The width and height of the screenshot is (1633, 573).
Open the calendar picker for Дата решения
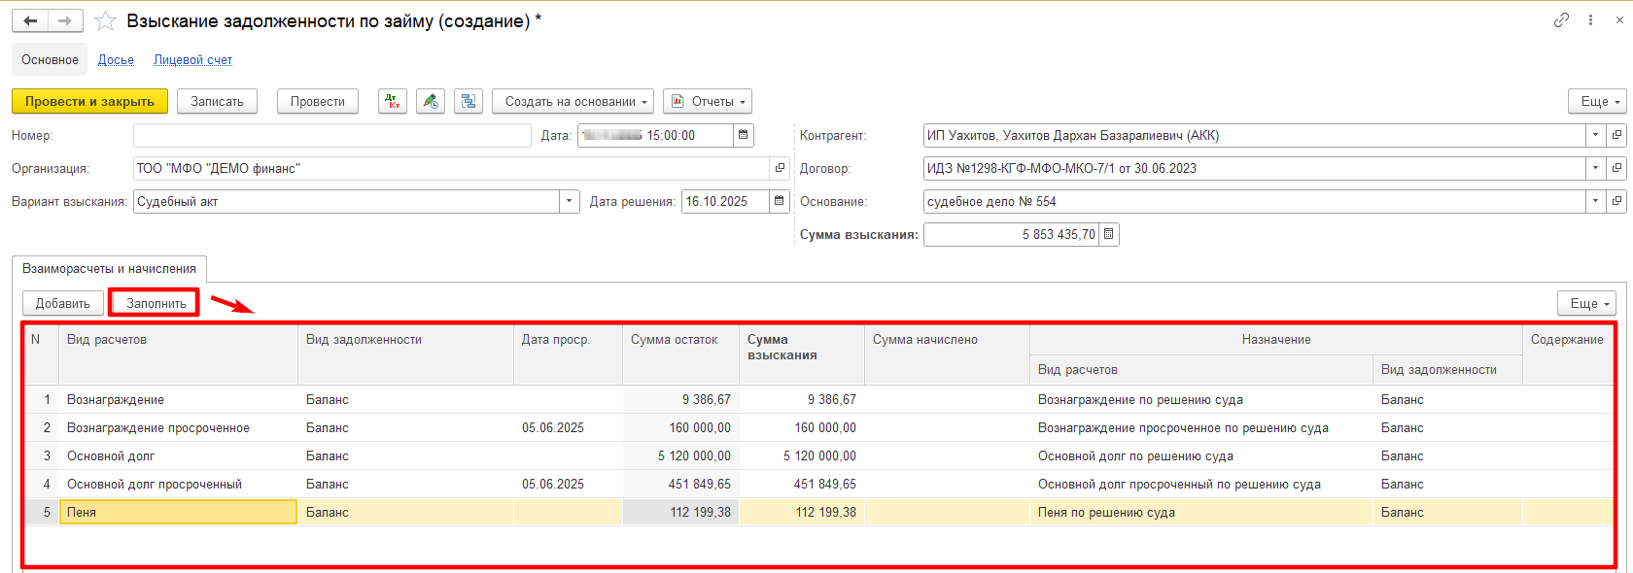pos(780,201)
